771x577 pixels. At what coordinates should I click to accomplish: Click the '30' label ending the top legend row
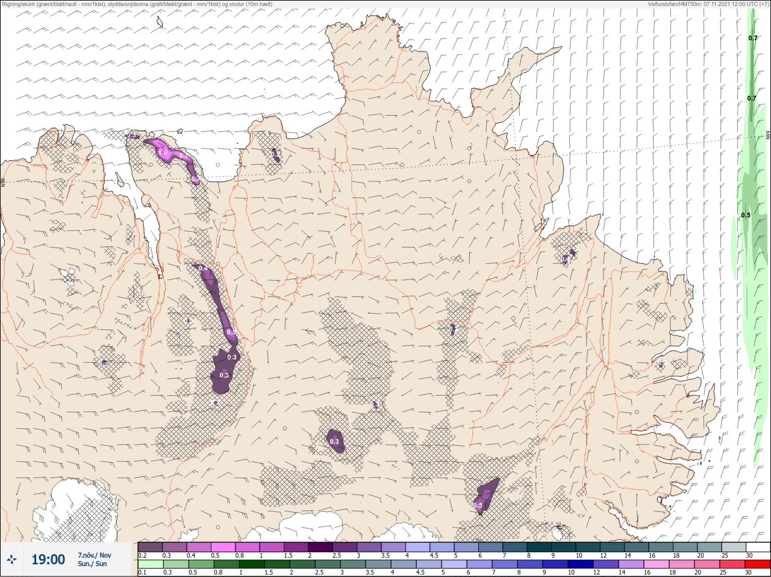tap(749, 555)
